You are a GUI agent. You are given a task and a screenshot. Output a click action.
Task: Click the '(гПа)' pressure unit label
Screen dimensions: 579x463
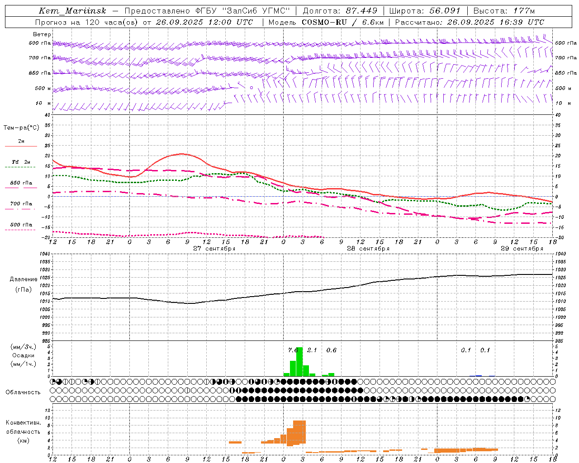point(24,290)
